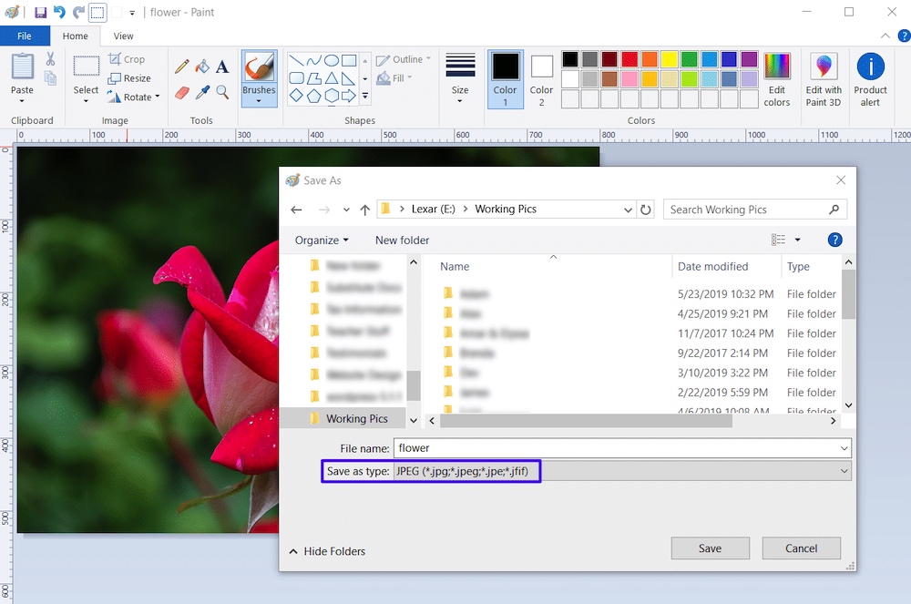Click Lexar (E:) in the path
The height and width of the screenshot is (604, 911).
433,210
